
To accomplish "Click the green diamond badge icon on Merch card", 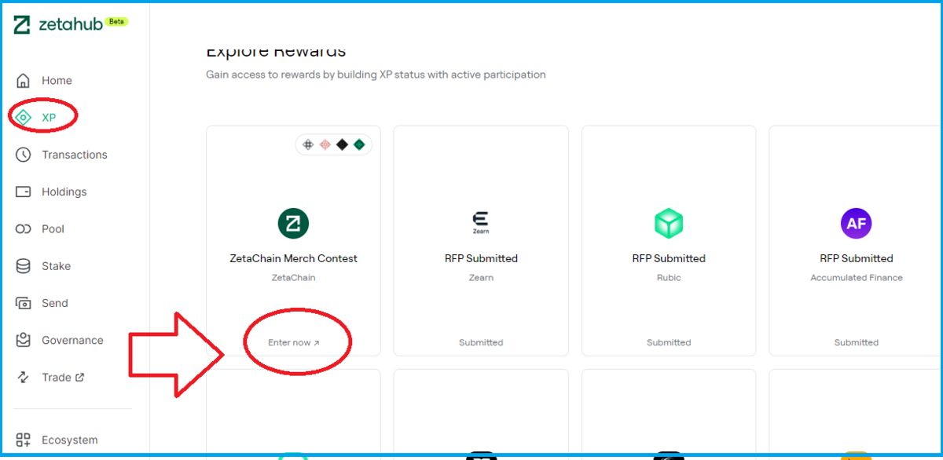I will 359,144.
